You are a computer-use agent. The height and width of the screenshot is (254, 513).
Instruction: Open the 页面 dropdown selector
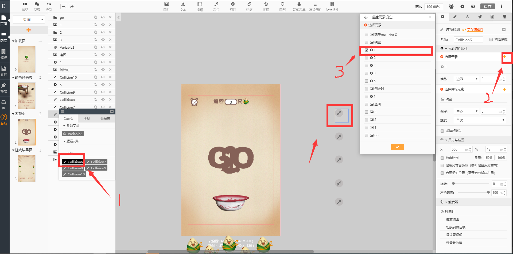click(29, 20)
